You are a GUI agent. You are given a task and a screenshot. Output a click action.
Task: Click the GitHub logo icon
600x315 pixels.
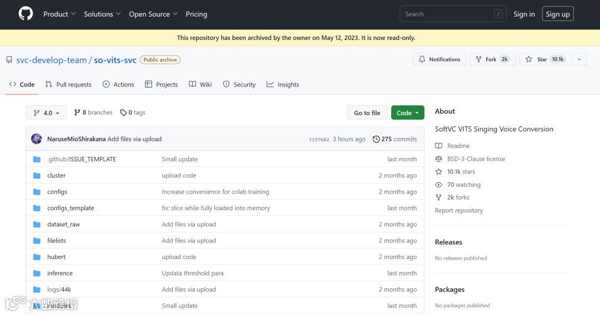pyautogui.click(x=26, y=14)
